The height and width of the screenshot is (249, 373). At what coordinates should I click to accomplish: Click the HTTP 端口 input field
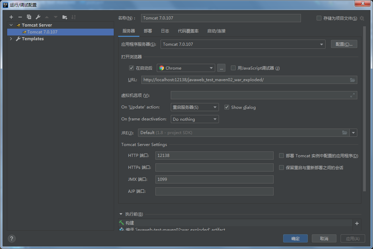214,156
